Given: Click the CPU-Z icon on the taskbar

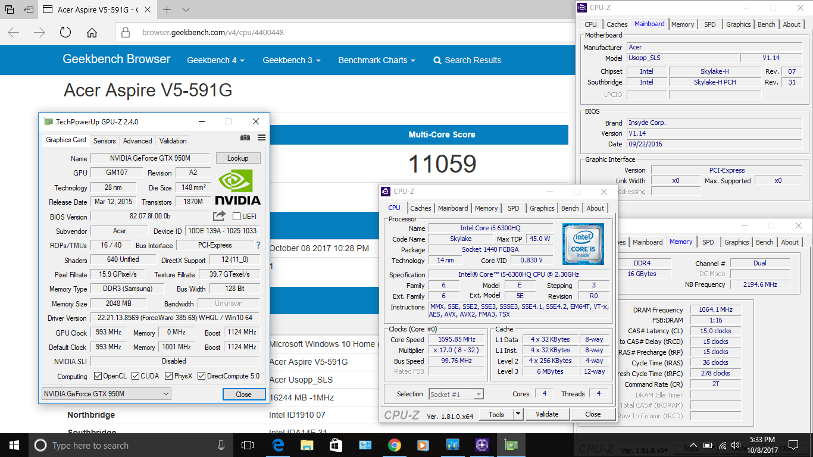Looking at the screenshot, I should coord(481,445).
